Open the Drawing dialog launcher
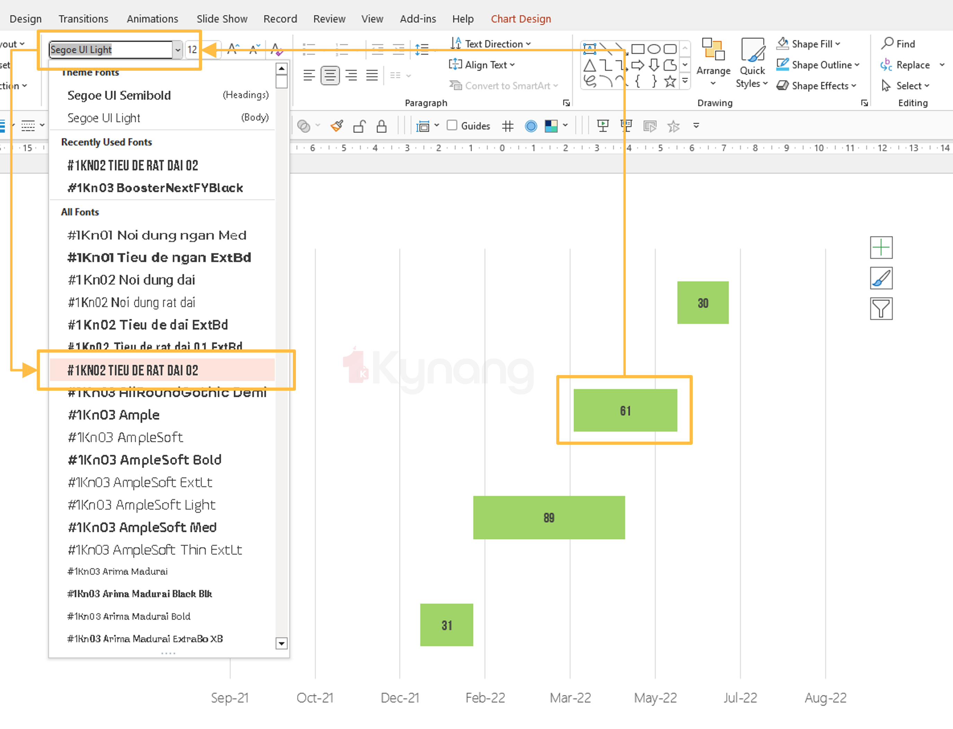Image resolution: width=953 pixels, height=729 pixels. tap(864, 103)
